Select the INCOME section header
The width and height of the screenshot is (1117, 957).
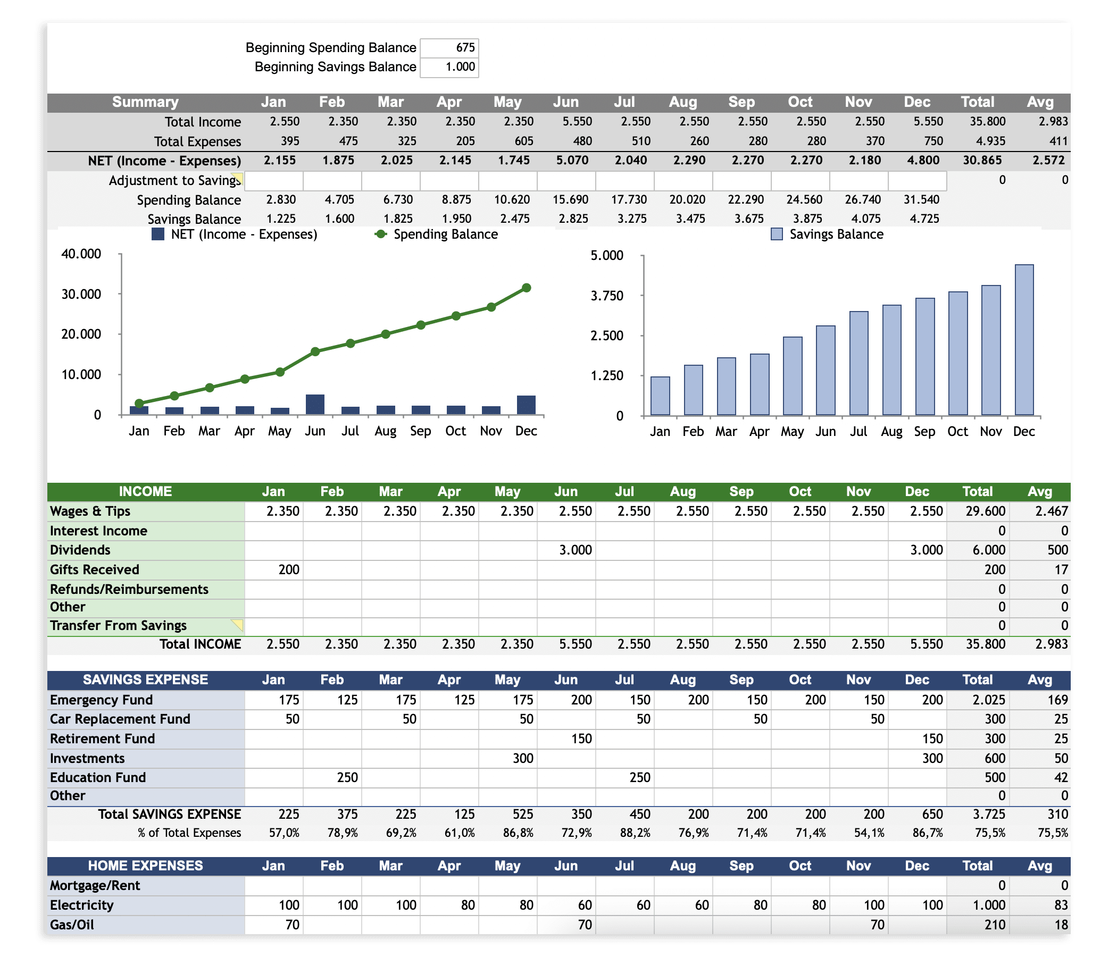pyautogui.click(x=146, y=491)
